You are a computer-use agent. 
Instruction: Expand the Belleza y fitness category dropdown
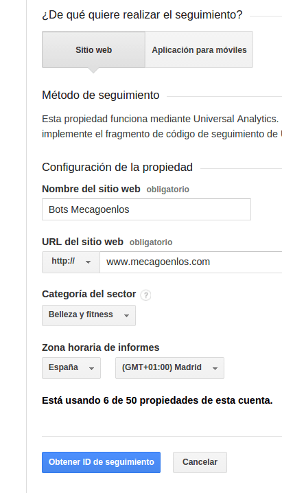(x=89, y=315)
